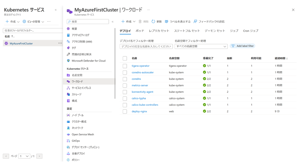Open ネットワーク settings

tap(75, 128)
